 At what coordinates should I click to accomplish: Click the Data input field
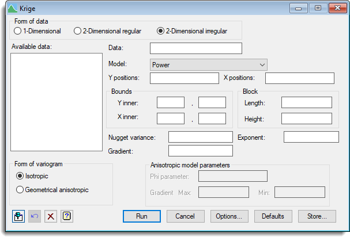click(195, 48)
